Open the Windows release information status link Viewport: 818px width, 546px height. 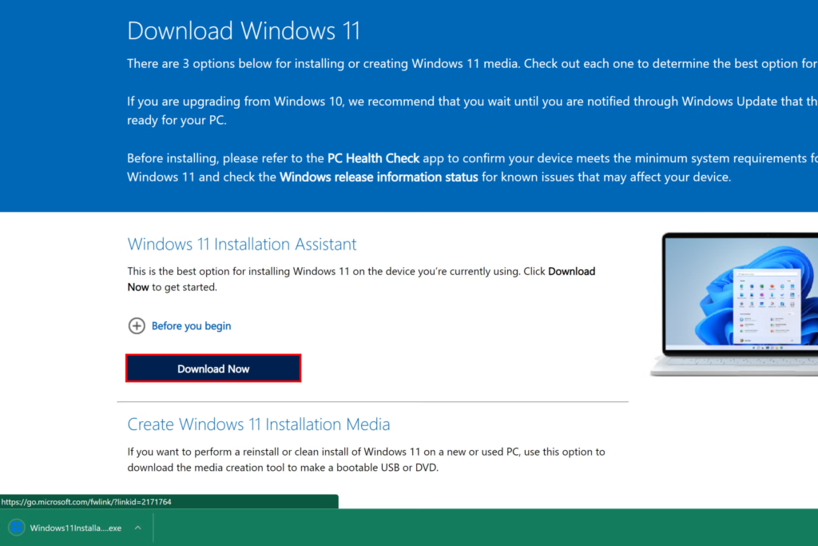click(x=378, y=177)
